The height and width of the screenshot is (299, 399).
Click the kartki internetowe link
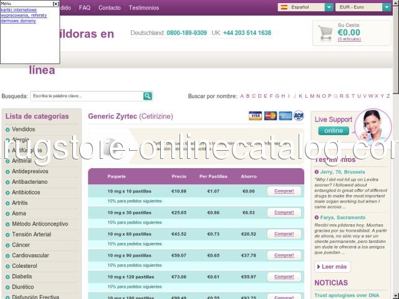tap(19, 10)
